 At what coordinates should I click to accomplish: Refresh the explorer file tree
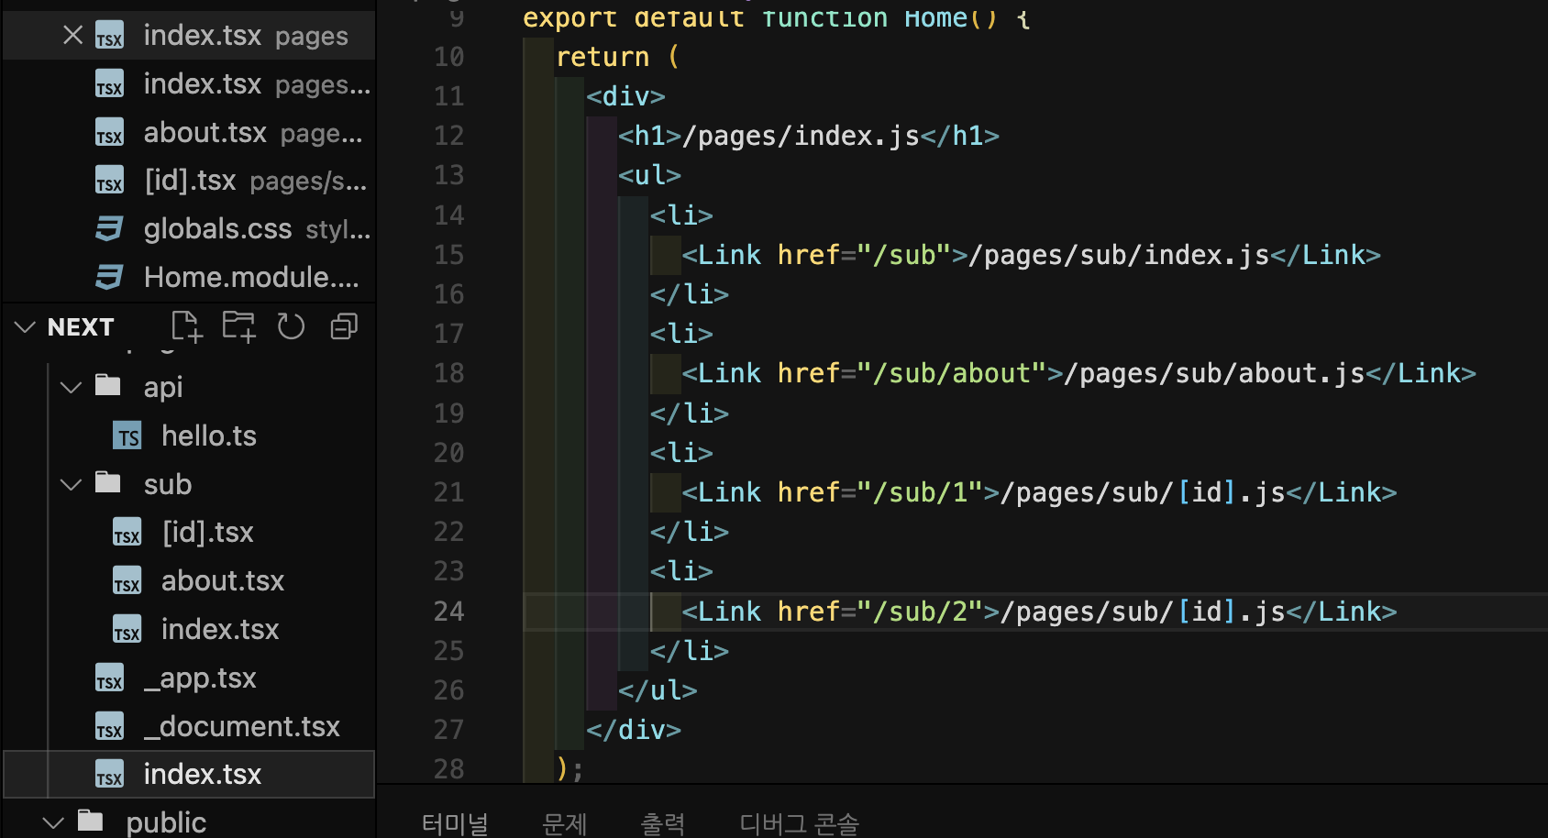point(291,326)
